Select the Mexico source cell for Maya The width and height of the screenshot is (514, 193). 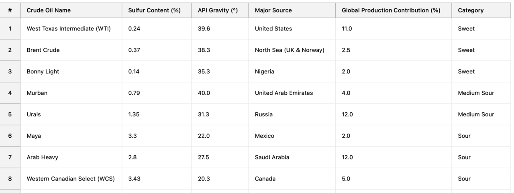pyautogui.click(x=264, y=136)
